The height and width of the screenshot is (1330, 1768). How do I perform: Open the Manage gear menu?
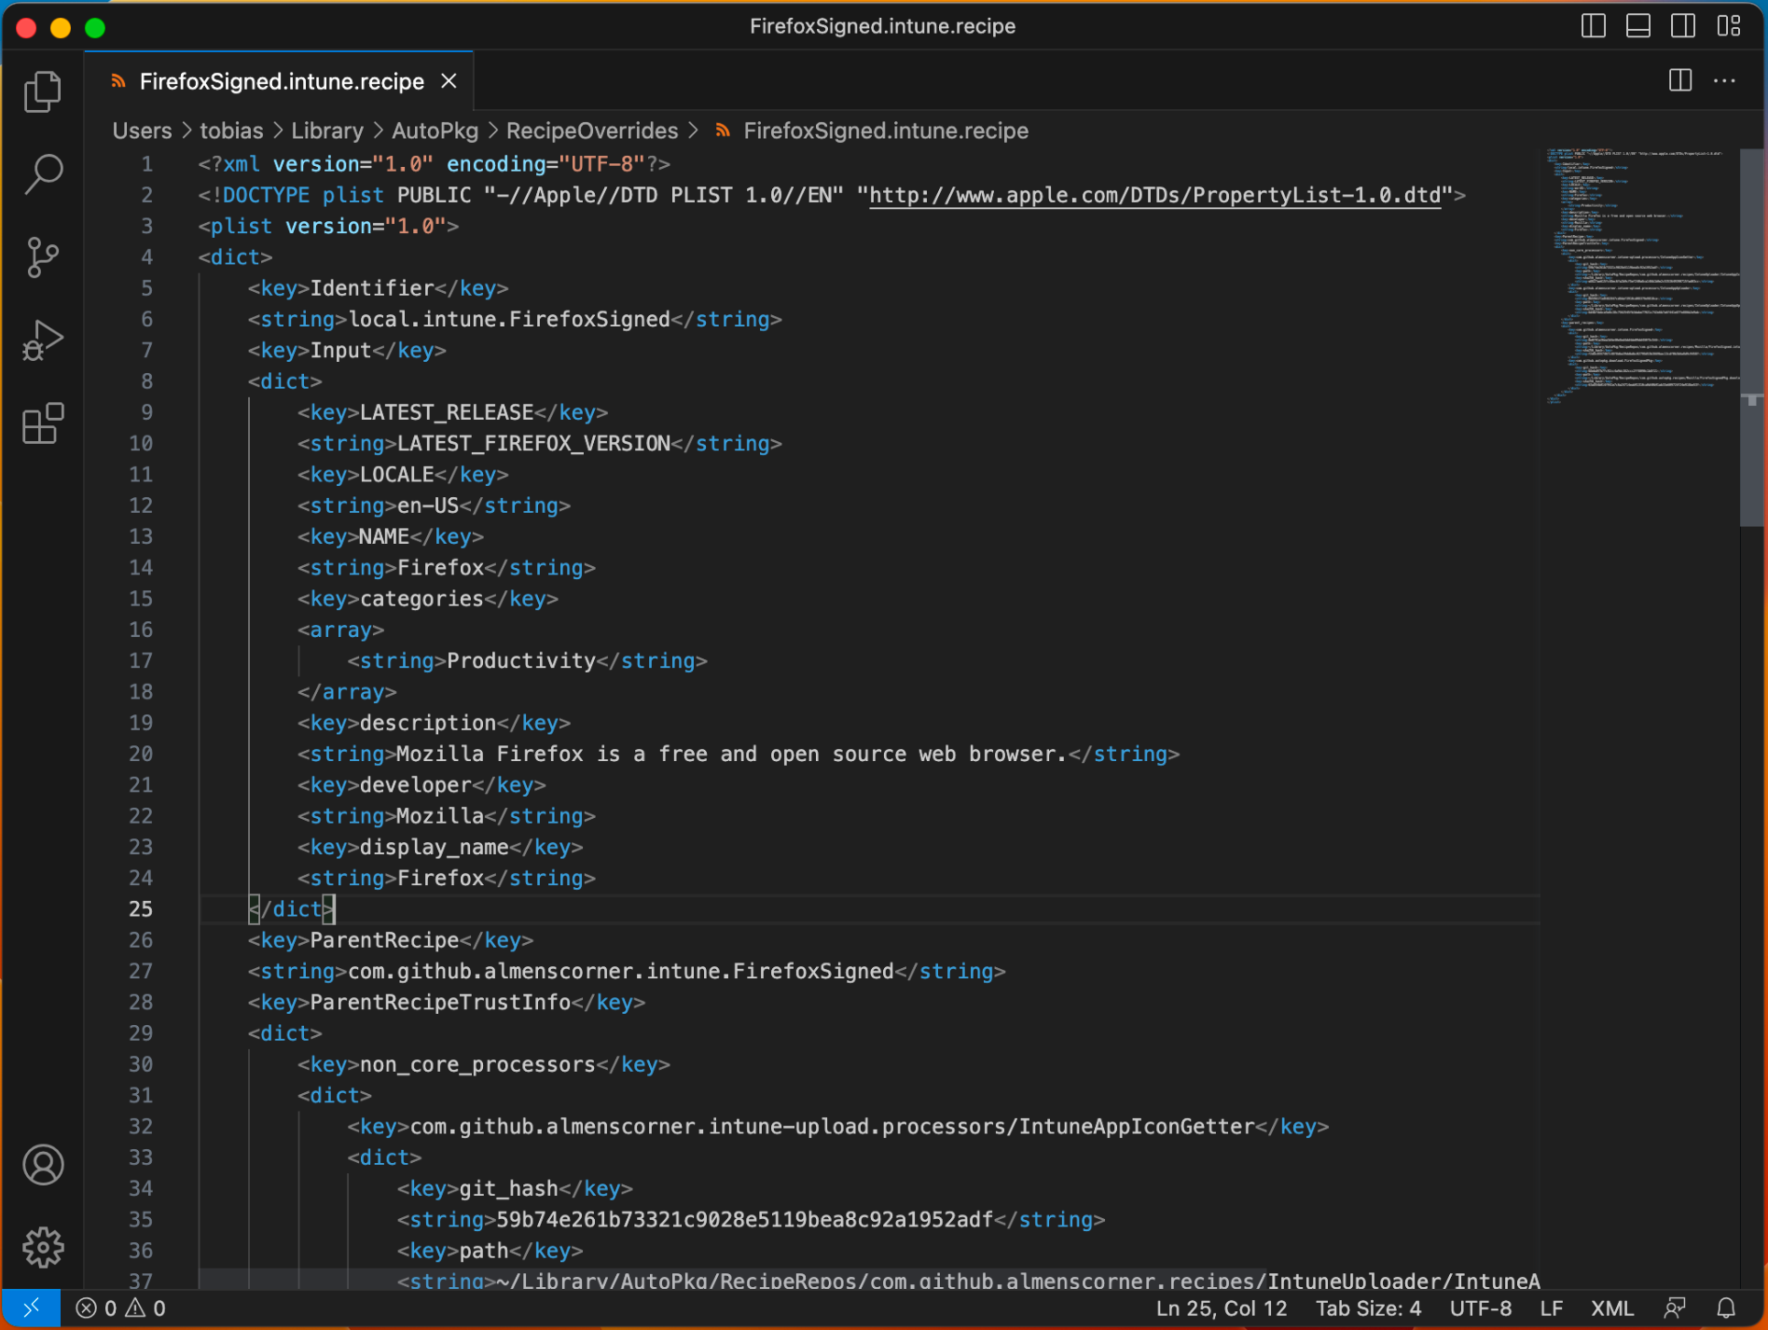click(x=43, y=1248)
